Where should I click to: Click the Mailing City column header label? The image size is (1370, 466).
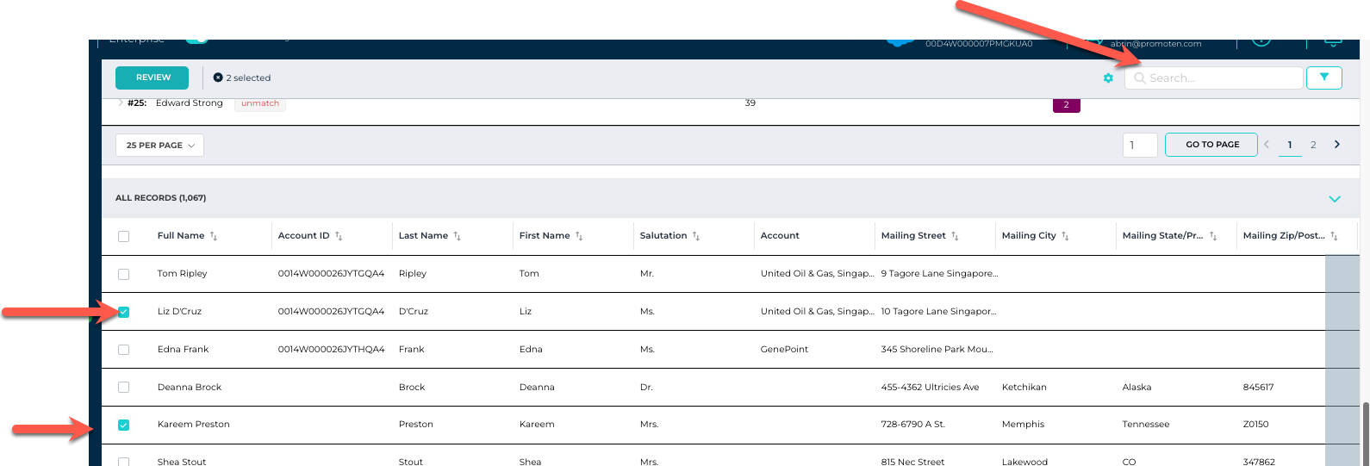tap(1028, 236)
